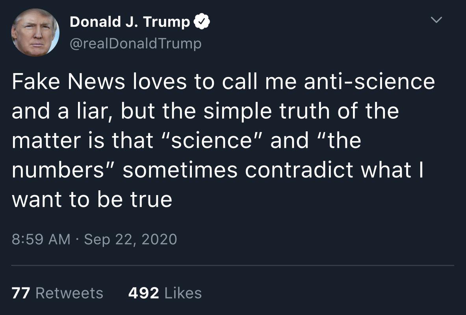Image resolution: width=466 pixels, height=315 pixels.
Task: Click the number 77 retweet count
Action: (21, 293)
